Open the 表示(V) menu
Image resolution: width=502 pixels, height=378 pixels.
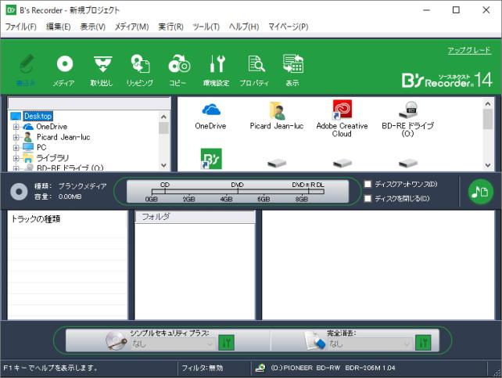point(93,27)
